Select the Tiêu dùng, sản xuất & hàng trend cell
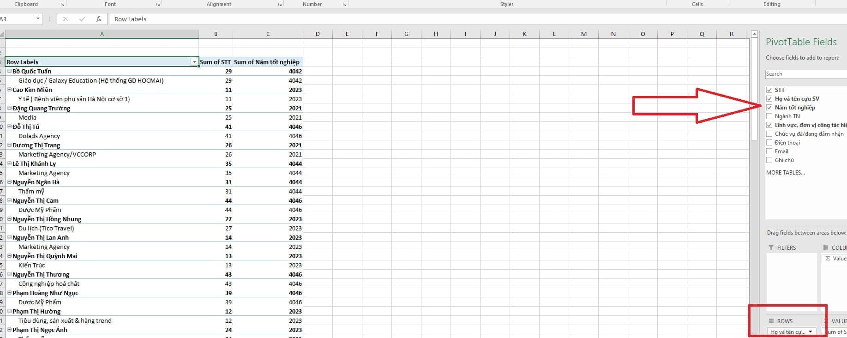847x338 pixels. [102, 320]
